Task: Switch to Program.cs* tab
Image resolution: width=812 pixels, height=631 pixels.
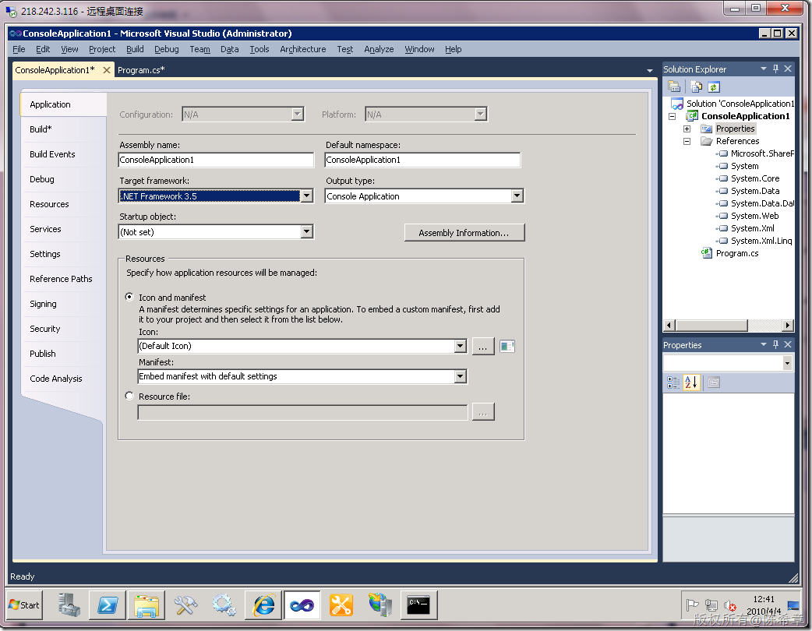Action: click(141, 70)
